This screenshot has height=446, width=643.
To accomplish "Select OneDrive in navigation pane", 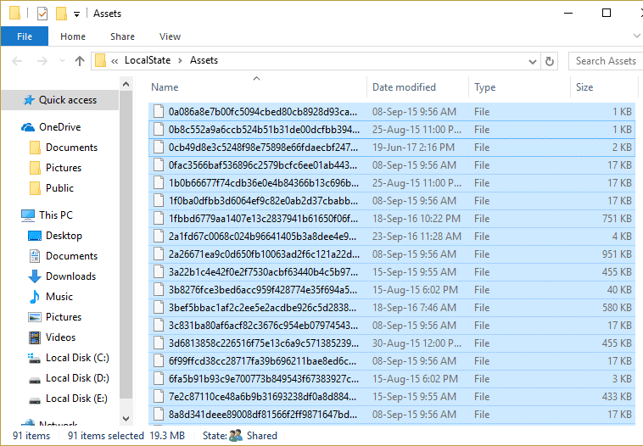I will (x=51, y=127).
